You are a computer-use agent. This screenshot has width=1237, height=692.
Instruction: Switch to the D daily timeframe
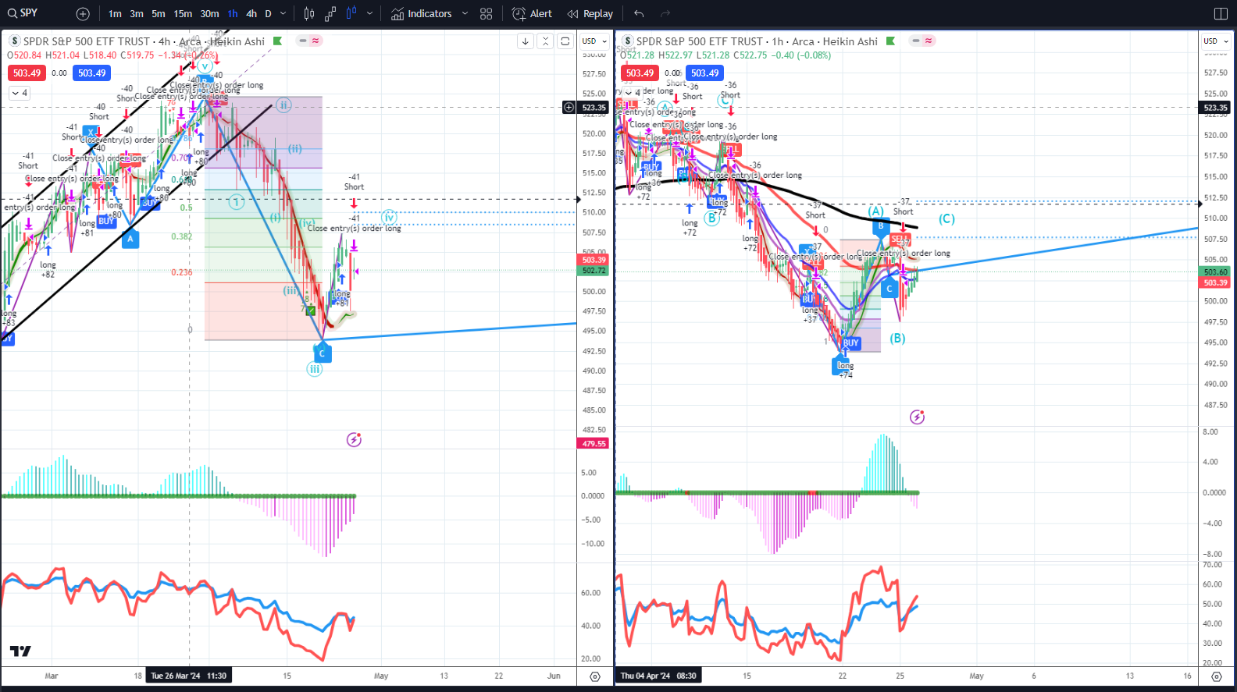pos(269,14)
